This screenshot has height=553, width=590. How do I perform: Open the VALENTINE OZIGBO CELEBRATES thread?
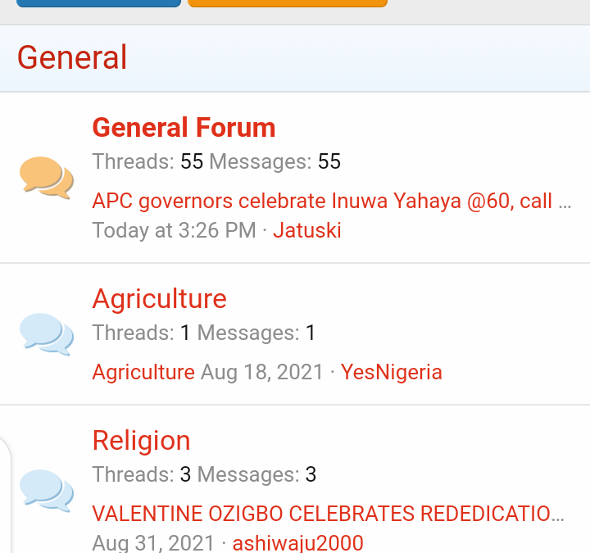pos(328,514)
